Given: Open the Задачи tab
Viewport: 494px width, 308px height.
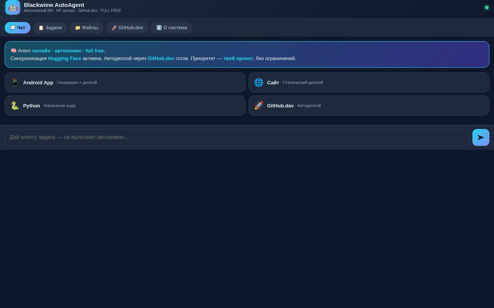Looking at the screenshot, I should 50,28.
